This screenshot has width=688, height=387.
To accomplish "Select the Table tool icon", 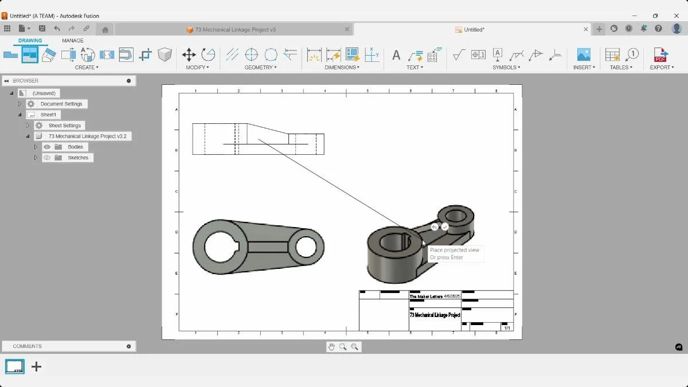I will click(x=612, y=55).
